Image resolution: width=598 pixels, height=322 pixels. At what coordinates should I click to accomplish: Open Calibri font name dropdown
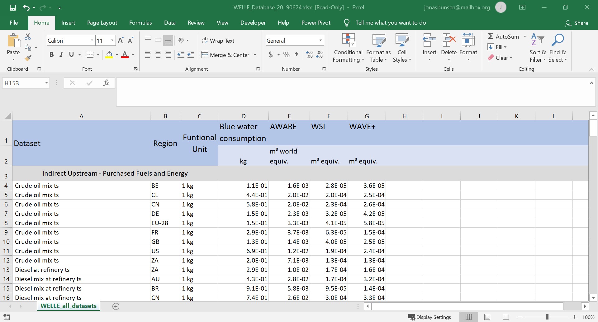point(92,40)
